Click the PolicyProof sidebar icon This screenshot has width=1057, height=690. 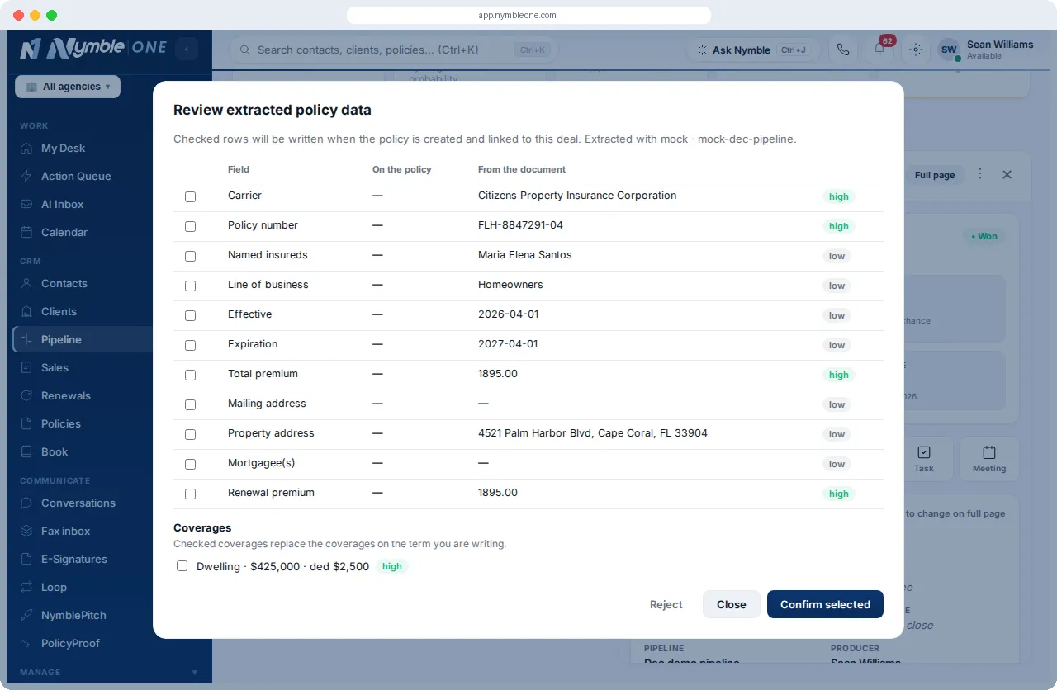26,644
